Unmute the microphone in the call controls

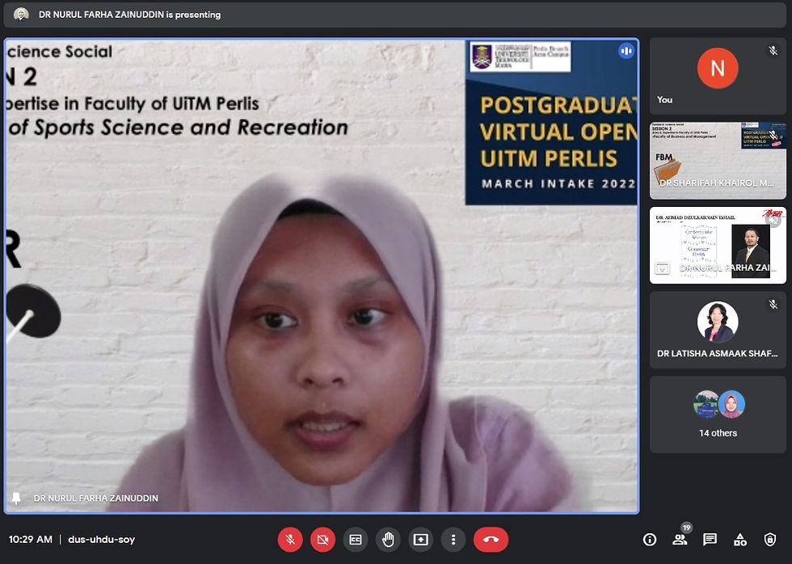(290, 539)
